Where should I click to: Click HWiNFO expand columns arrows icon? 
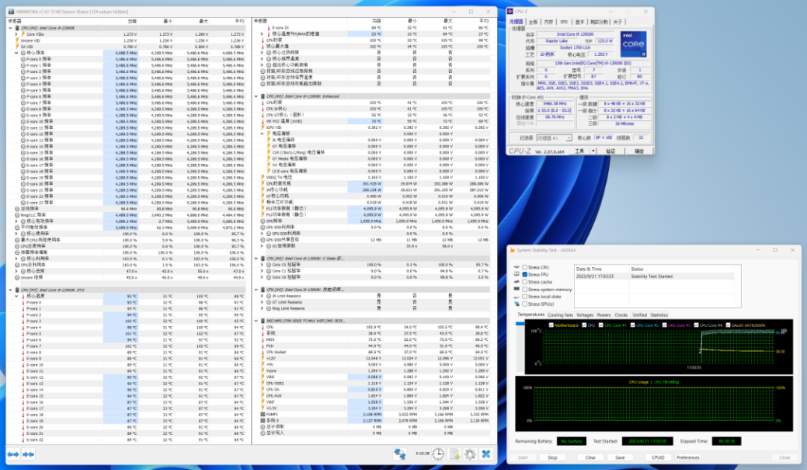point(13,454)
